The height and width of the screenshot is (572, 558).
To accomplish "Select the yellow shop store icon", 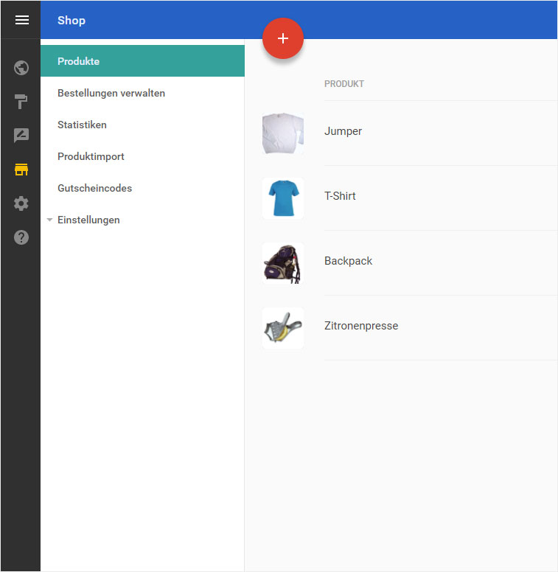I will [21, 170].
